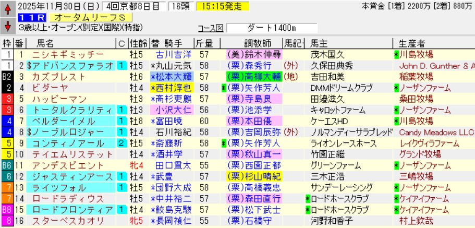Click the B8 frame marker for horse 15

coord(7,210)
